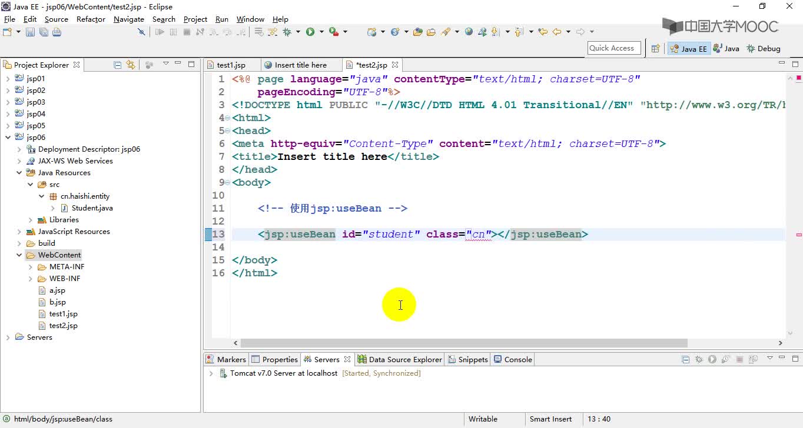
Task: Switch to the Java perspective
Action: (x=726, y=49)
